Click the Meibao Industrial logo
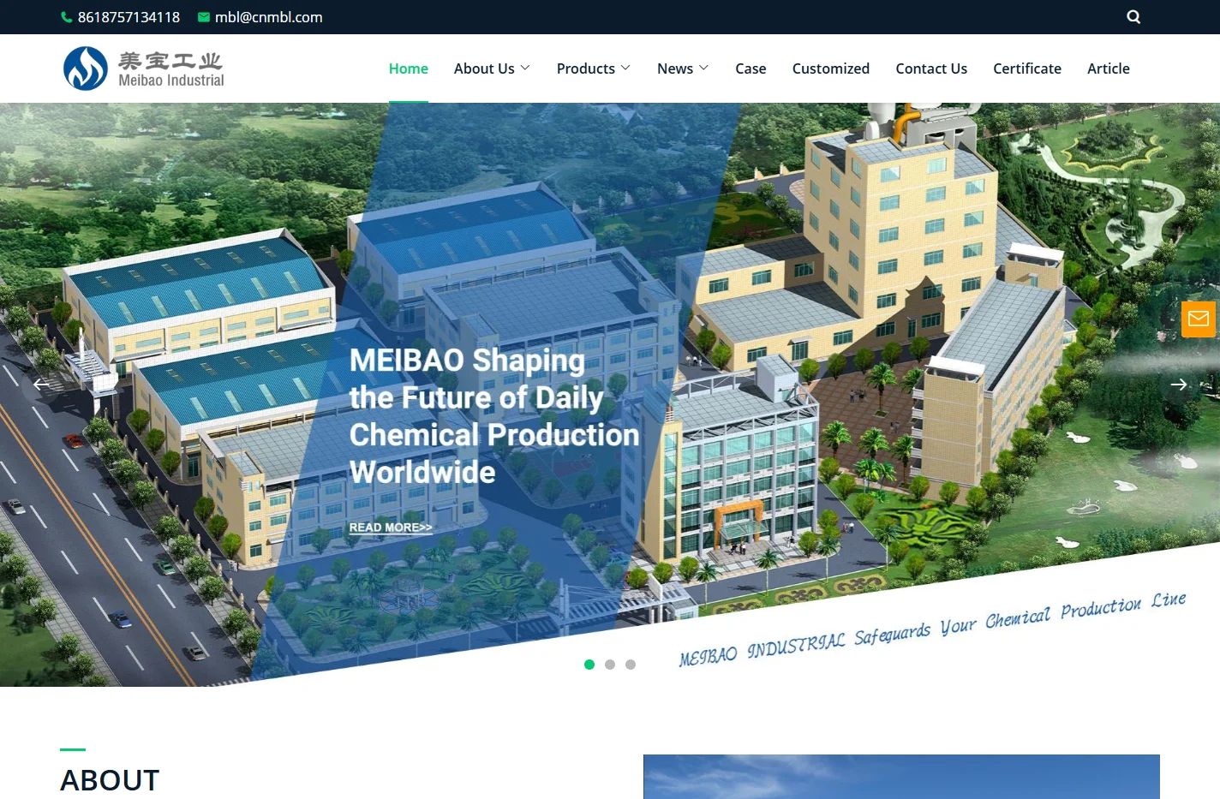The height and width of the screenshot is (799, 1220). tap(144, 69)
